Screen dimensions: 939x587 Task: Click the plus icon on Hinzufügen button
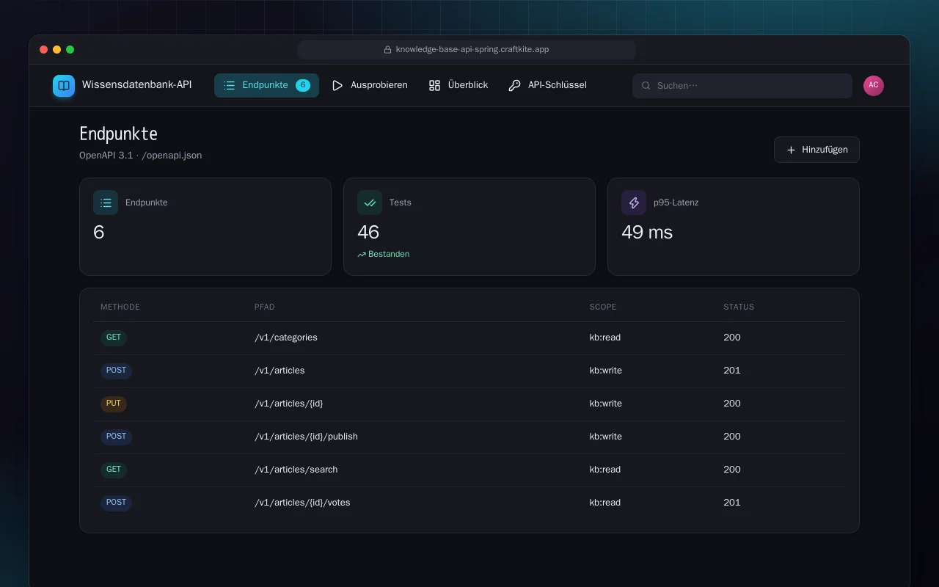791,150
